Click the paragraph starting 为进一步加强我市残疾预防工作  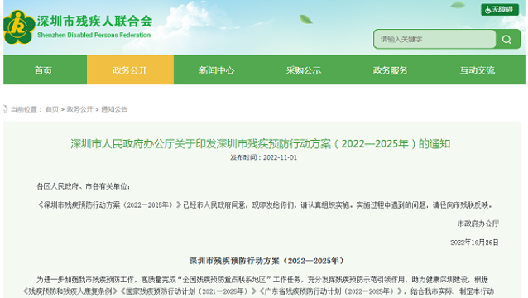click(258, 286)
